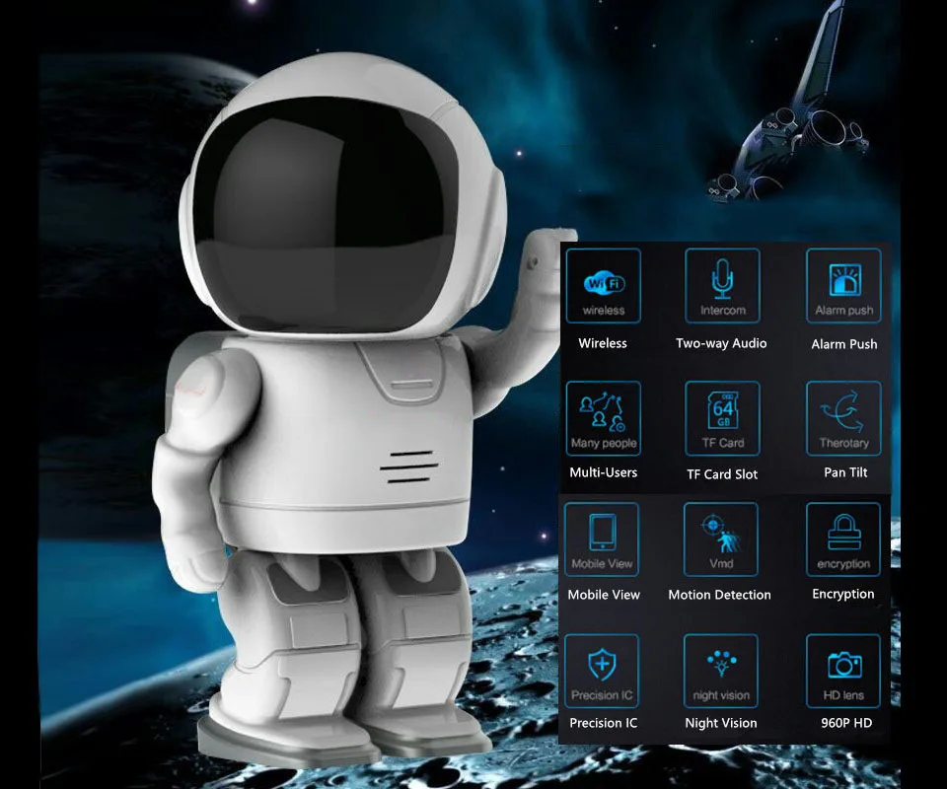The height and width of the screenshot is (789, 947).
Task: Click the speaker grille on robot chest
Action: pyautogui.click(x=408, y=466)
